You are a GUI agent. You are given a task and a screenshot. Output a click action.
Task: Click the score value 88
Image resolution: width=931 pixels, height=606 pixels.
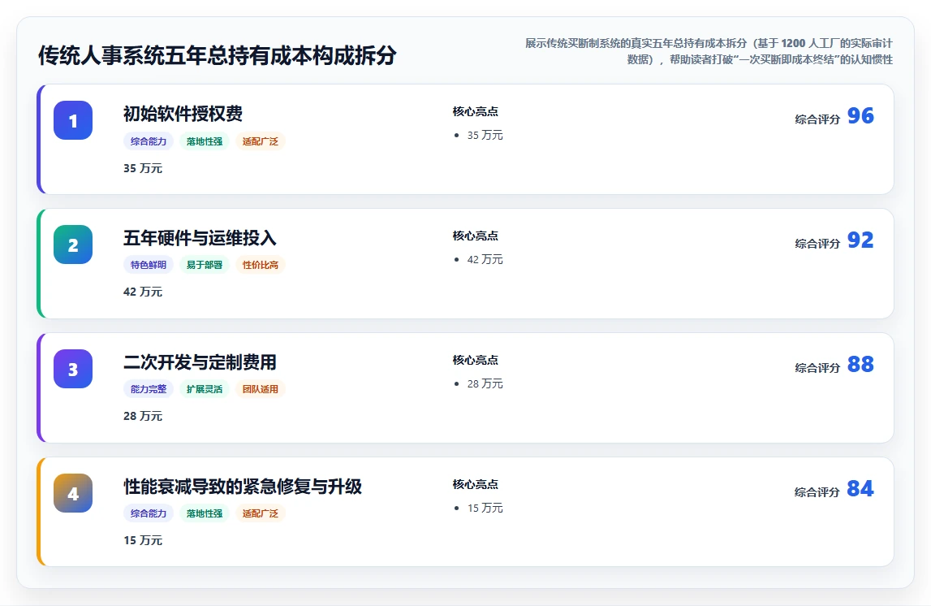click(860, 364)
